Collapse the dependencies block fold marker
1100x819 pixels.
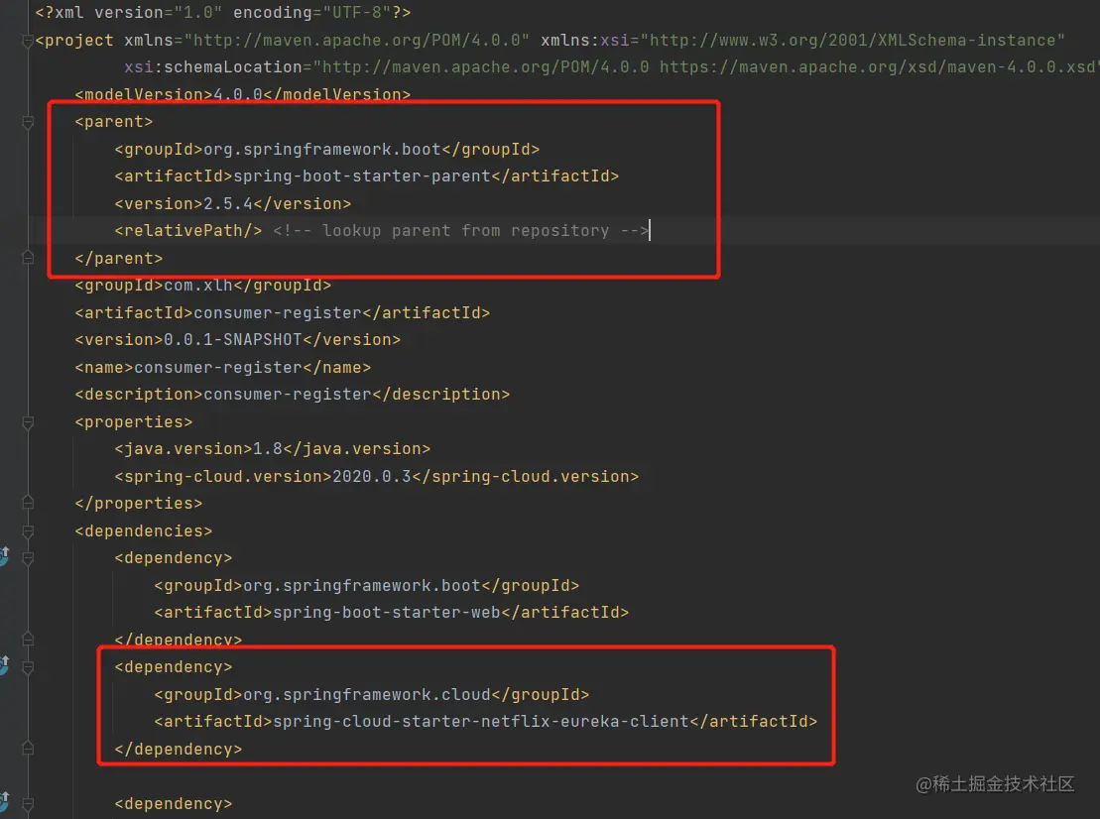[x=28, y=531]
